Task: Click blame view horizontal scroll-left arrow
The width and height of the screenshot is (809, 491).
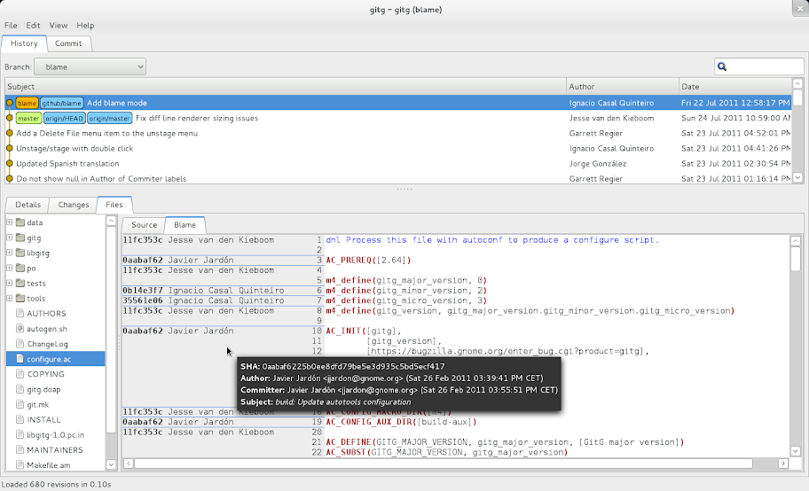Action: point(129,464)
